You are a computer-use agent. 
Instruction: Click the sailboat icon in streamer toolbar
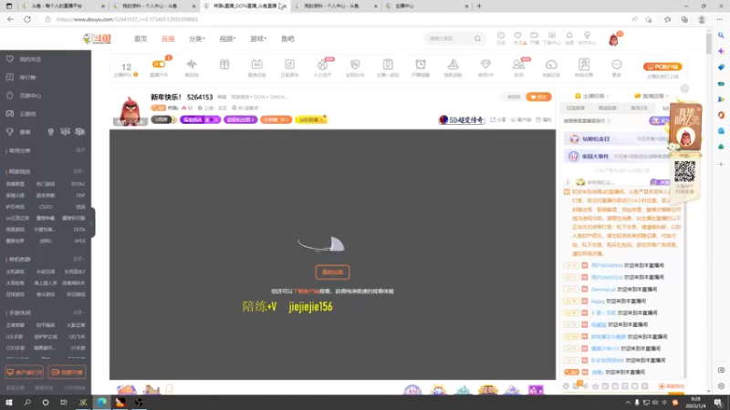click(453, 64)
